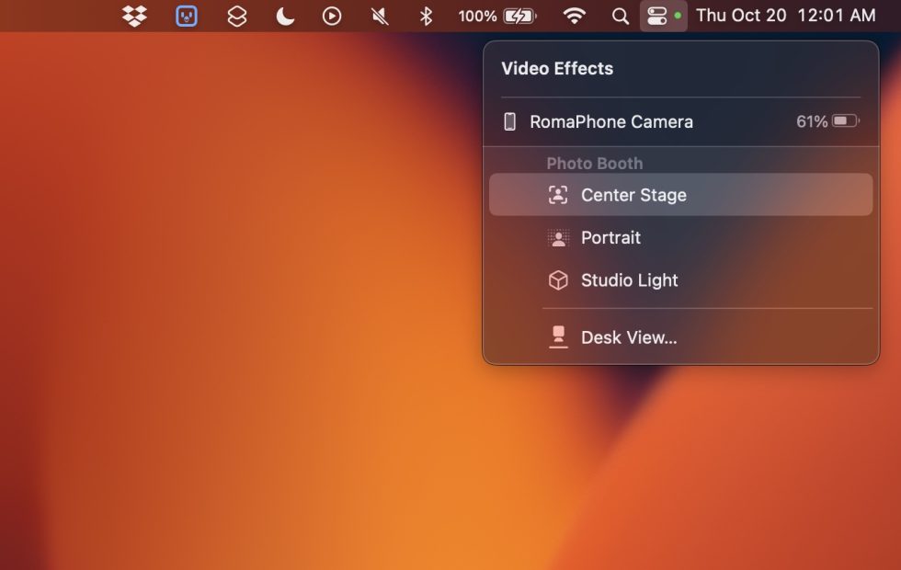
Task: Click the Studio Light cube icon
Action: pyautogui.click(x=558, y=279)
